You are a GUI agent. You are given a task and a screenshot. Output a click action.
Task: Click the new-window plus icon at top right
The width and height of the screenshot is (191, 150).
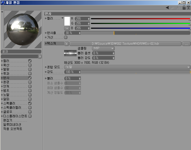tap(188, 8)
